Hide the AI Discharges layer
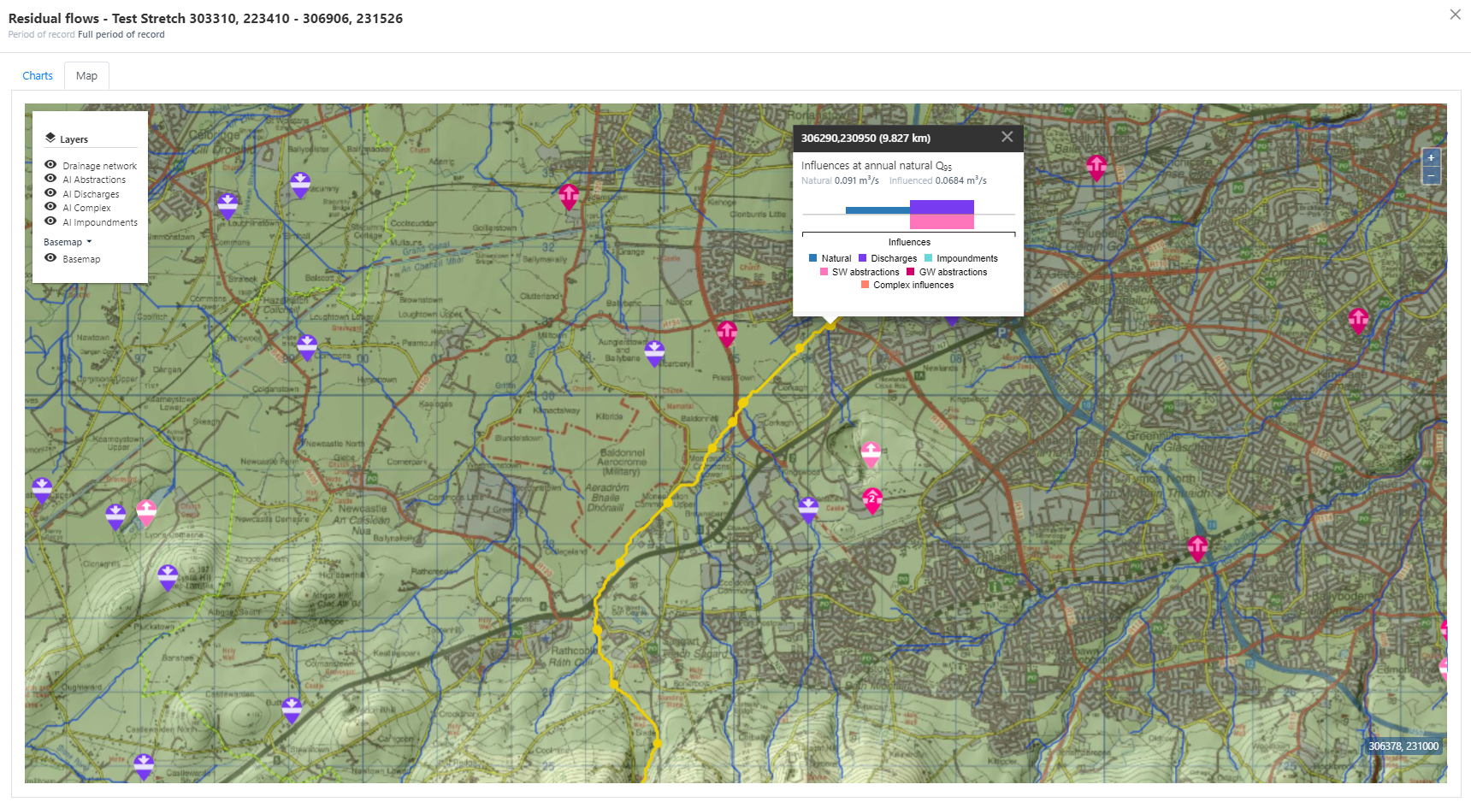 (50, 193)
